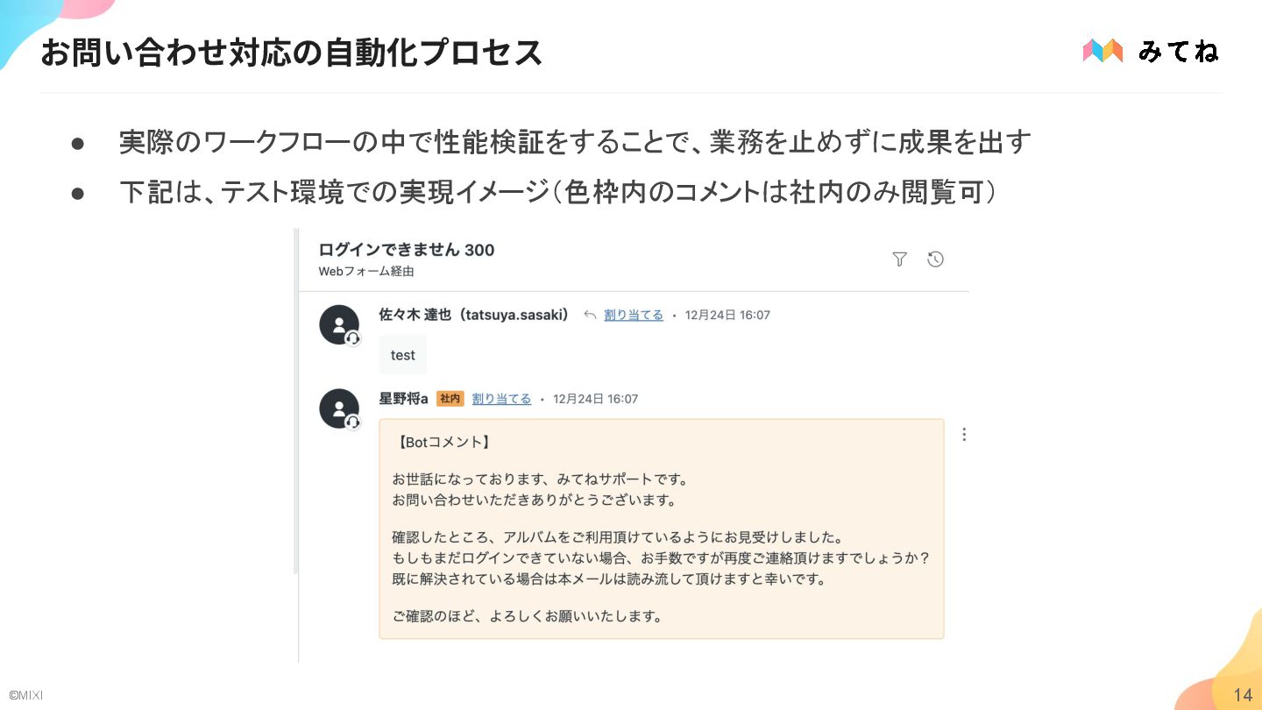Click the みてね logo icon

(x=1102, y=51)
